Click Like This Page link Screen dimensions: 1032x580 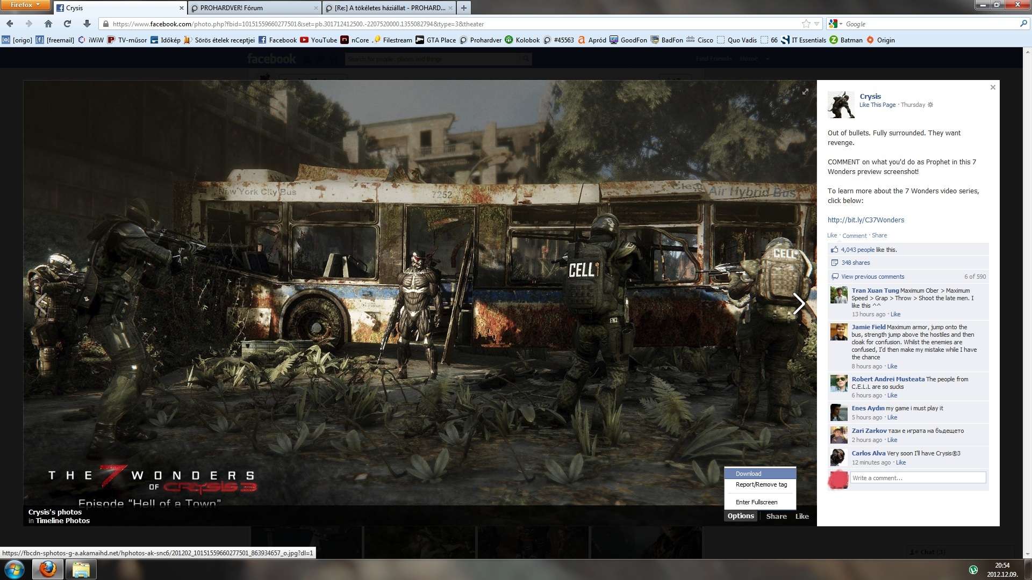[x=877, y=105]
